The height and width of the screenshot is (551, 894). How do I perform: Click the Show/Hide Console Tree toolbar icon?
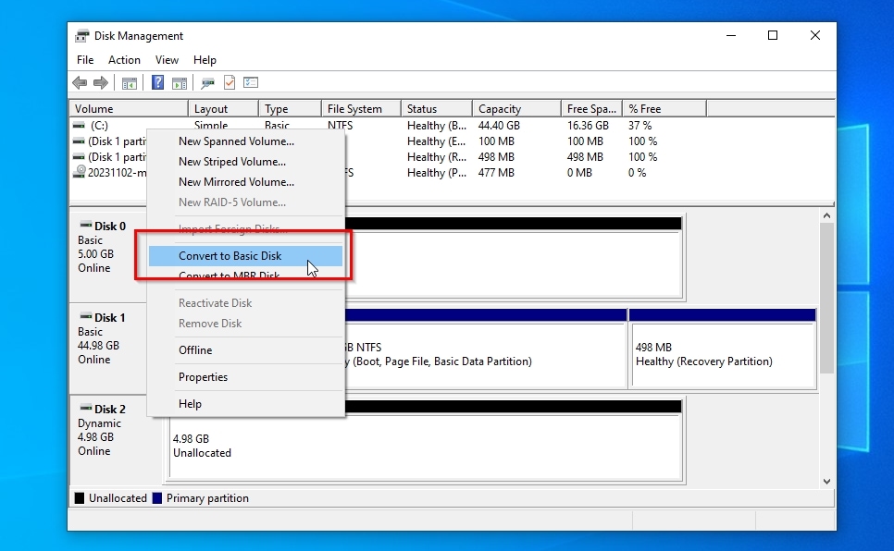[x=130, y=83]
